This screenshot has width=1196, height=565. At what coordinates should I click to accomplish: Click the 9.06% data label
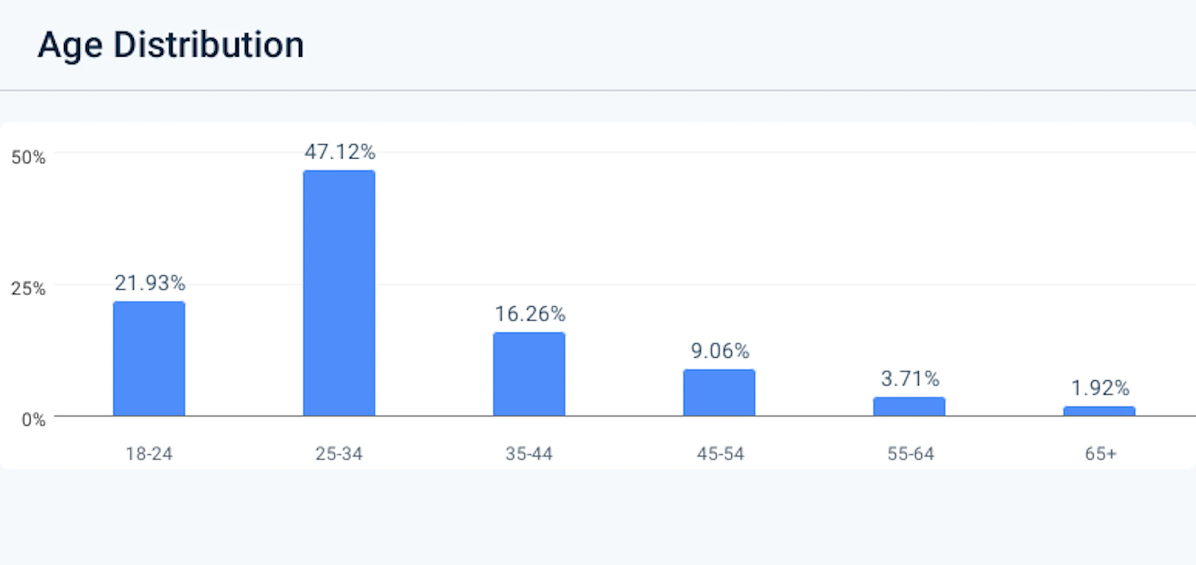point(719,351)
